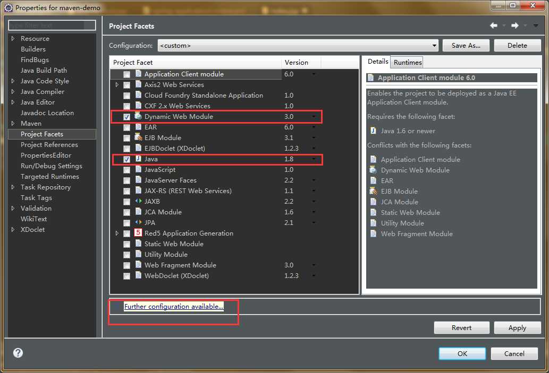Open the Configuration combo box

(x=298, y=46)
